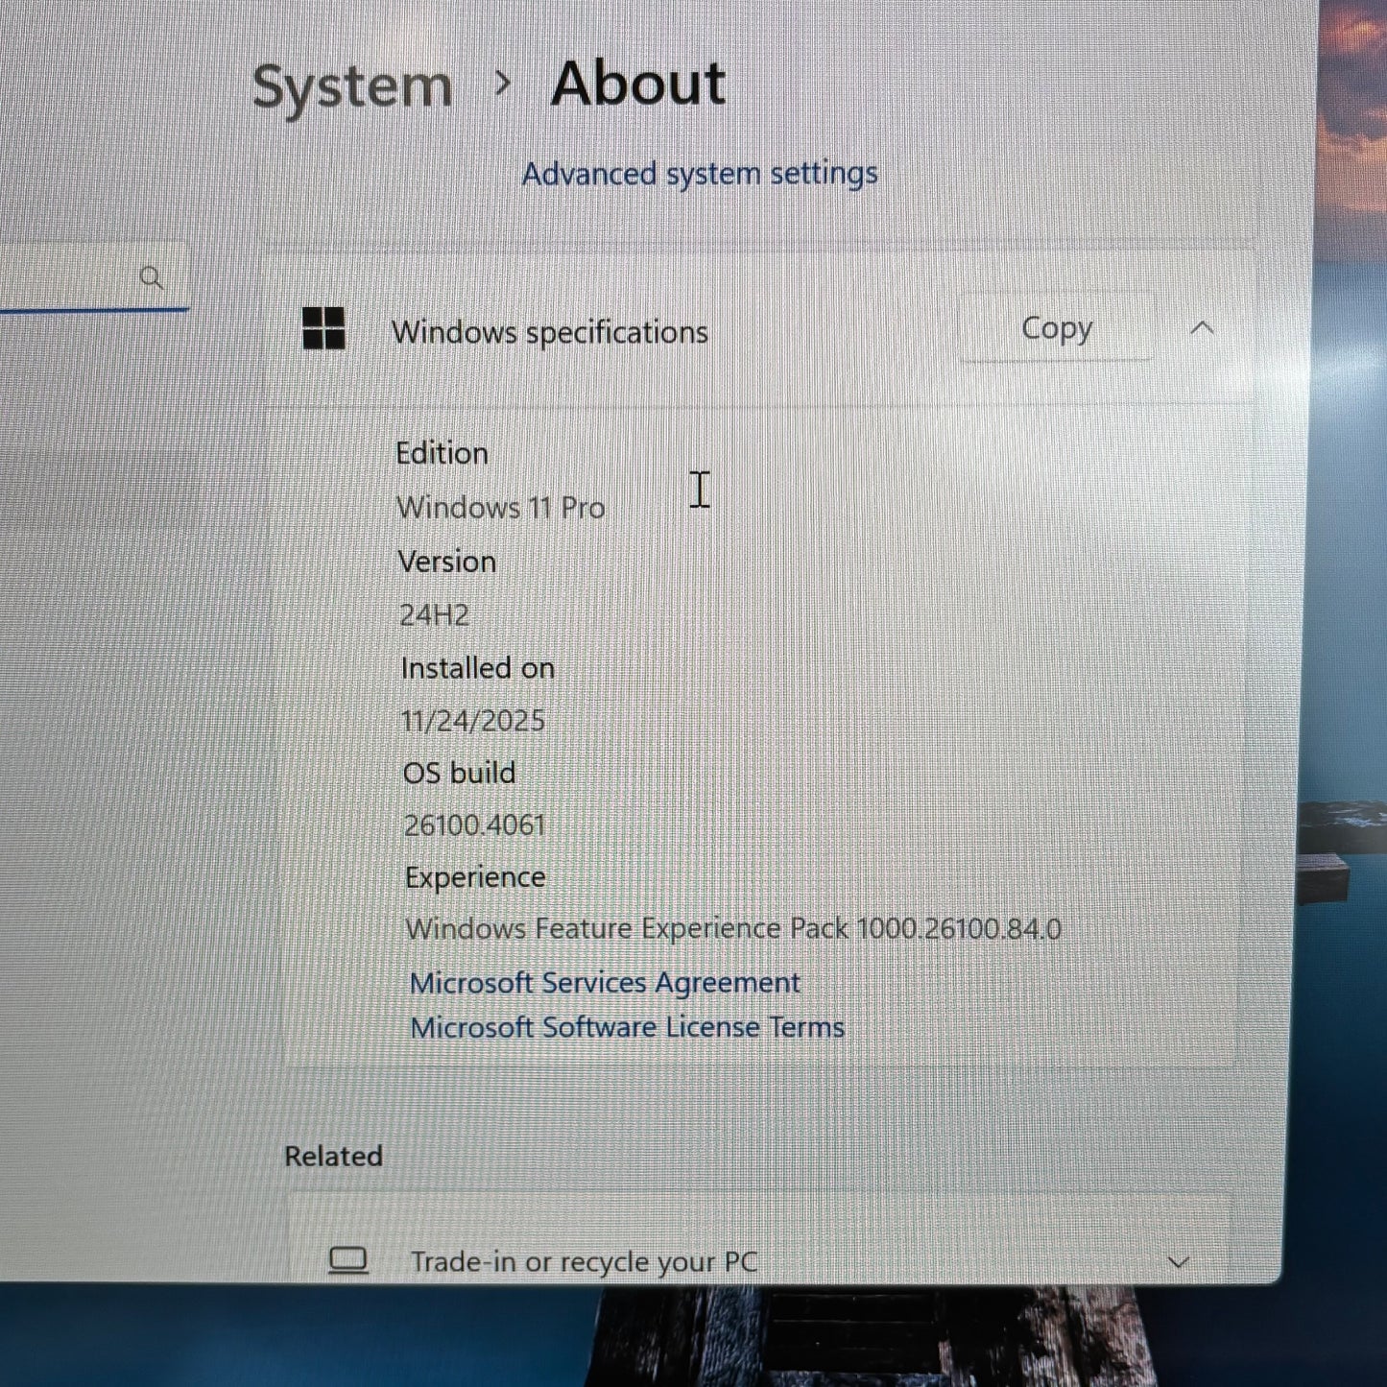
Task: Collapse the Windows specifications section
Action: pyautogui.click(x=1202, y=328)
